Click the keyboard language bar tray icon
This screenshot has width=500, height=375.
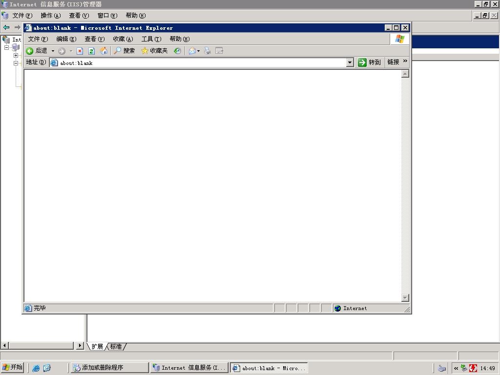(x=441, y=368)
